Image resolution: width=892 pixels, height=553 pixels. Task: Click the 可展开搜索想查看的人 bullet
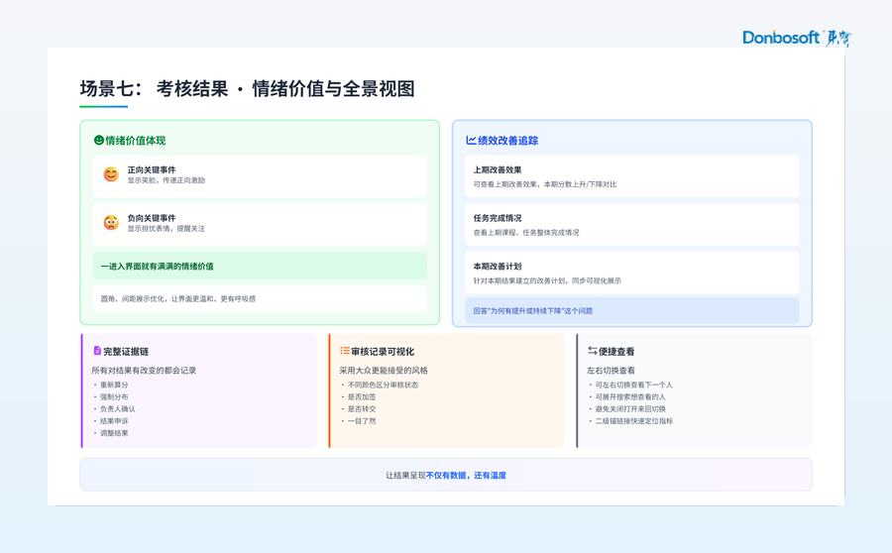[x=630, y=396]
